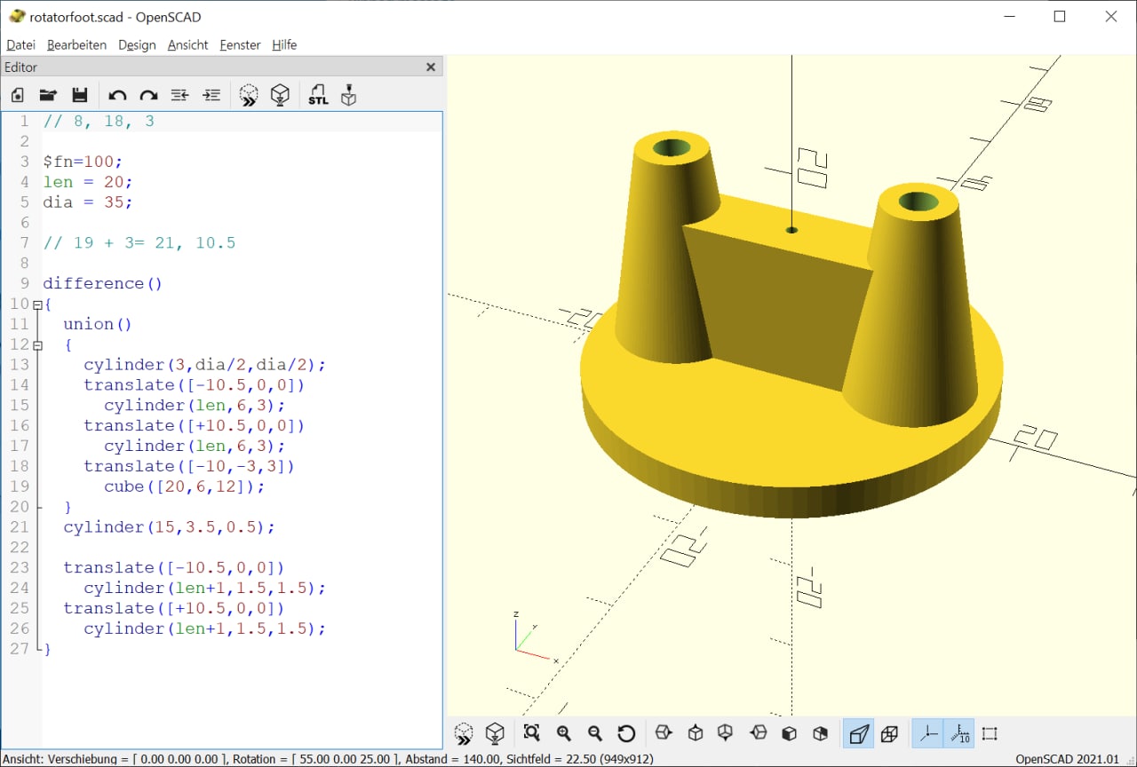Toggle Show Axes button
This screenshot has height=767, width=1137.
point(927,733)
